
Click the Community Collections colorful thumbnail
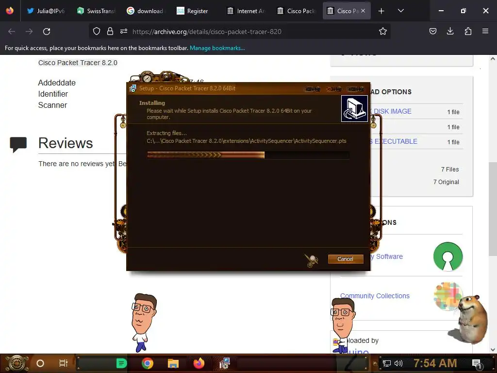(447, 296)
